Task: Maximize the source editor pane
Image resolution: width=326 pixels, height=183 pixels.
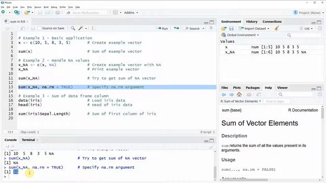Action: pyautogui.click(x=212, y=22)
